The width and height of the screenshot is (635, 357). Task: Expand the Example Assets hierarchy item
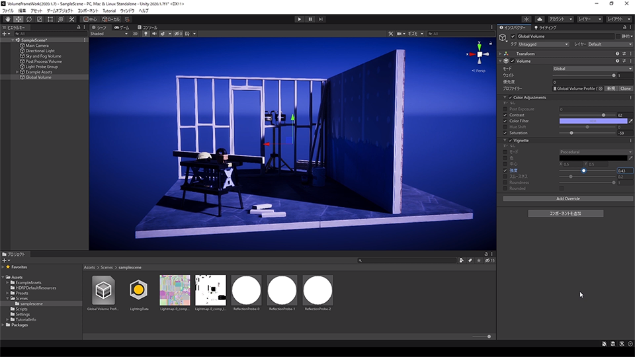click(18, 72)
